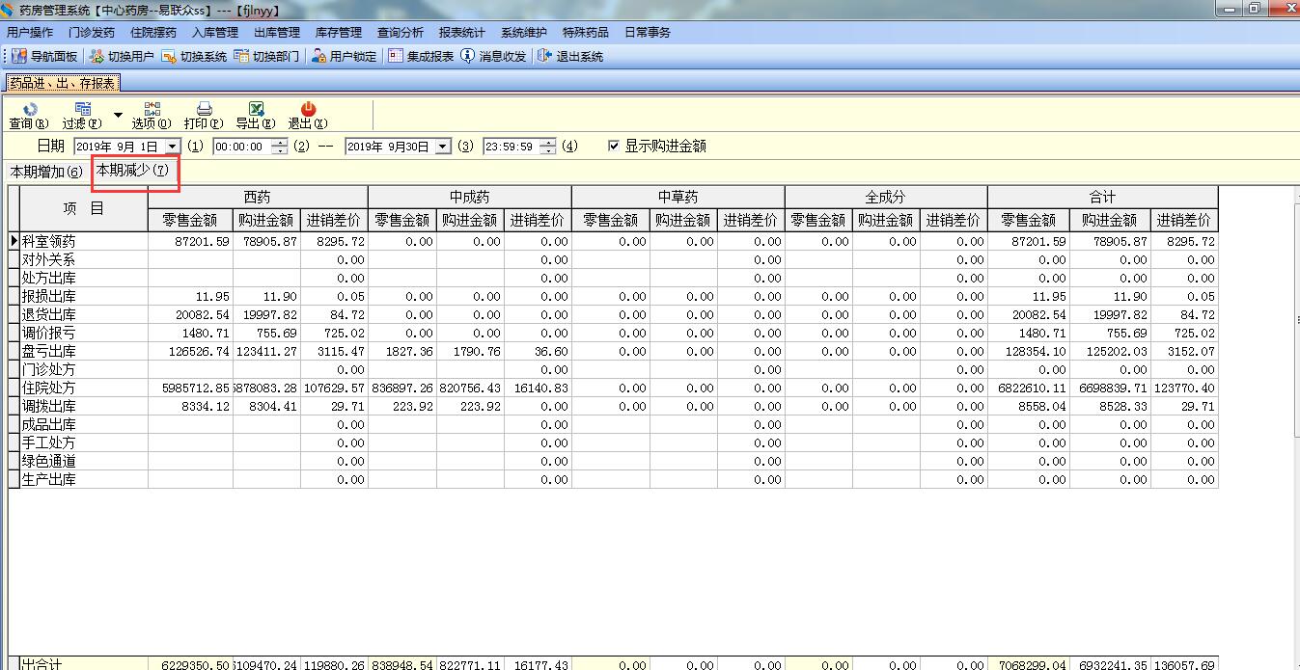
Task: Open 消息收发 messages button
Action: point(493,57)
